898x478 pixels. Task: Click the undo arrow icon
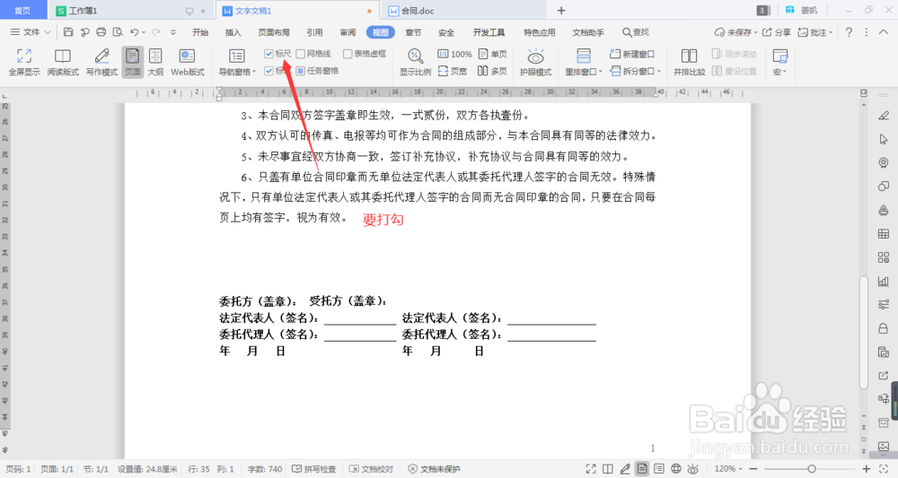135,32
